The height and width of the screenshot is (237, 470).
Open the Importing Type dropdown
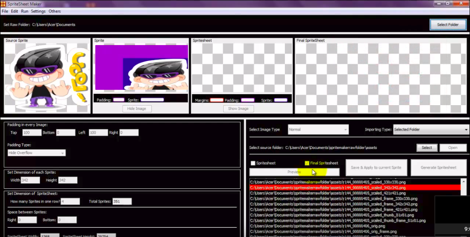[x=431, y=130]
